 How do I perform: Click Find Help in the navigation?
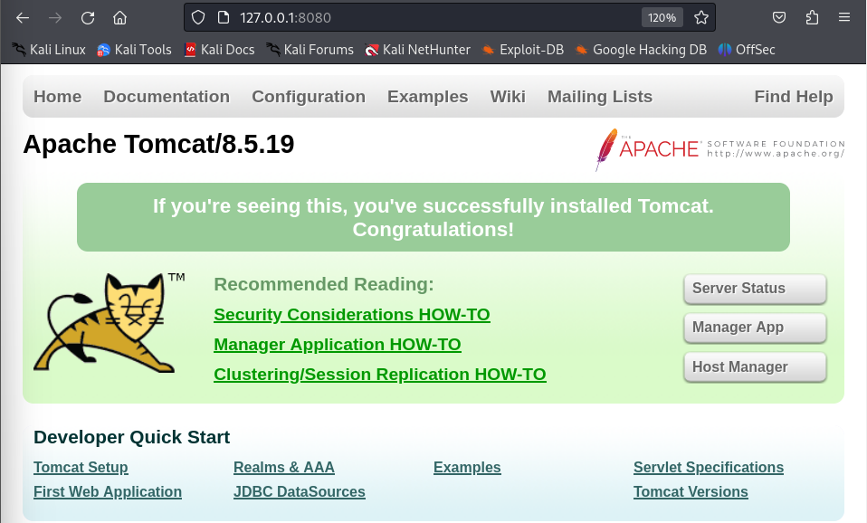tap(794, 97)
